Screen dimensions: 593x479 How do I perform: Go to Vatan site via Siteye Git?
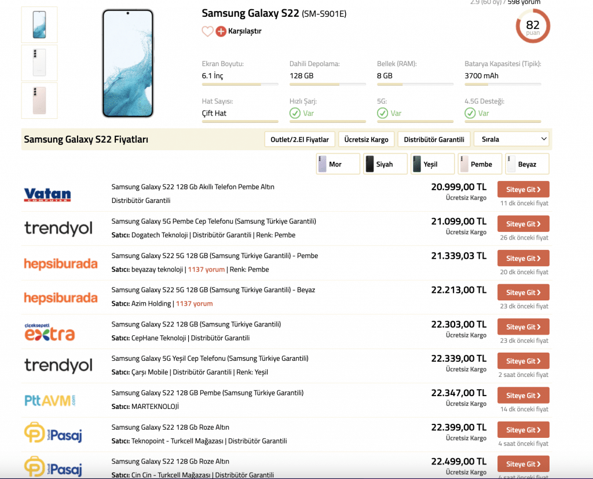523,189
